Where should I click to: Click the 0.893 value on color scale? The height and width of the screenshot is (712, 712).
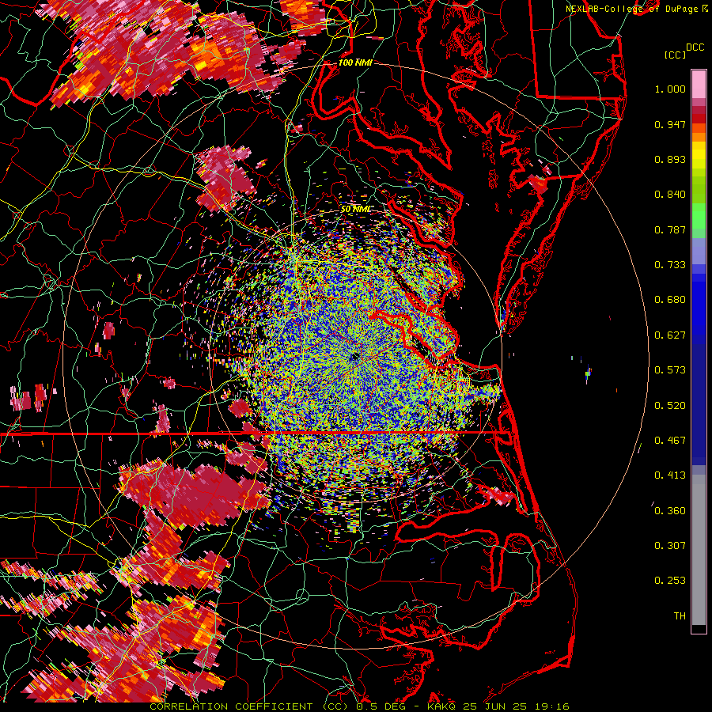pyautogui.click(x=670, y=159)
